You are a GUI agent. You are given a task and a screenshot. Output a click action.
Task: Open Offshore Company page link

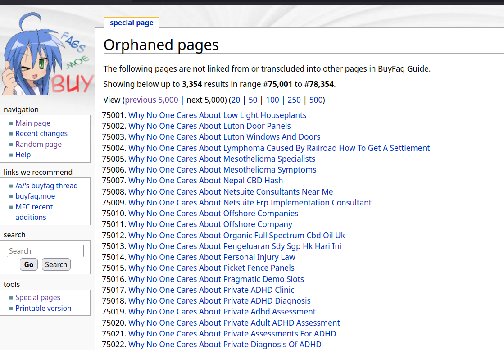click(x=210, y=224)
